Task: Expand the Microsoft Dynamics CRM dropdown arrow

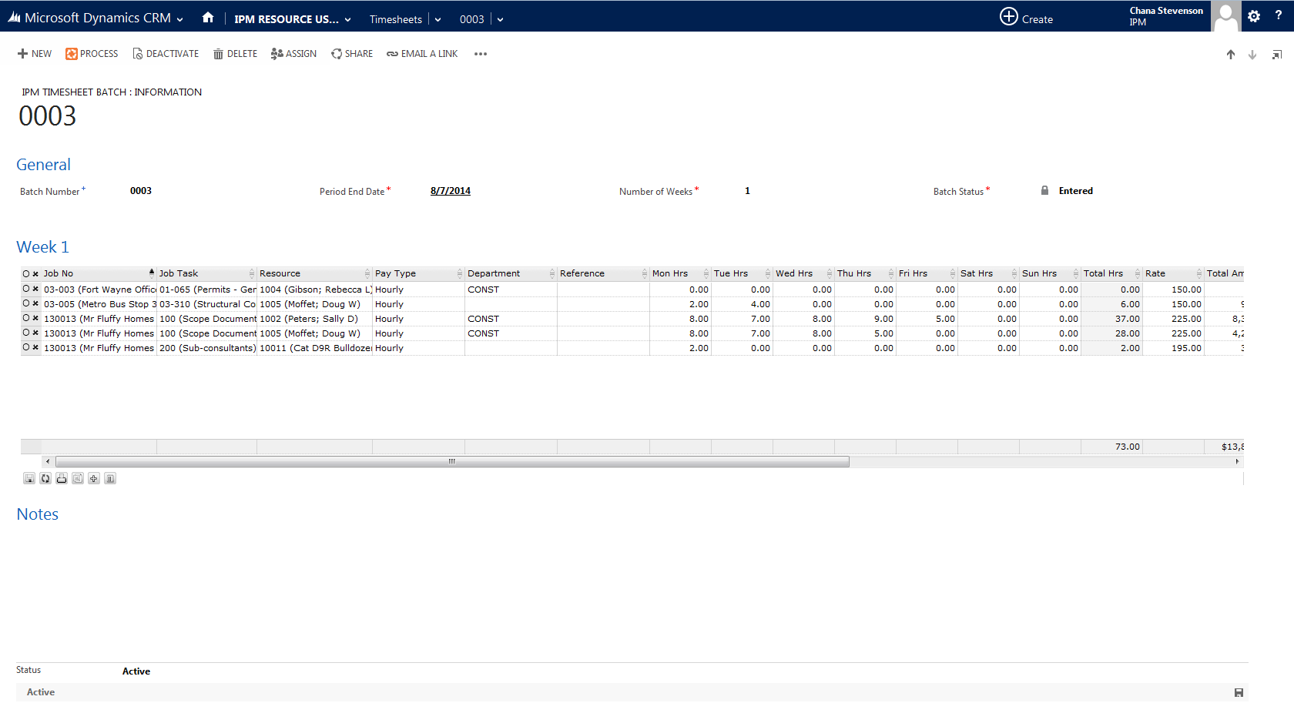Action: pos(179,19)
